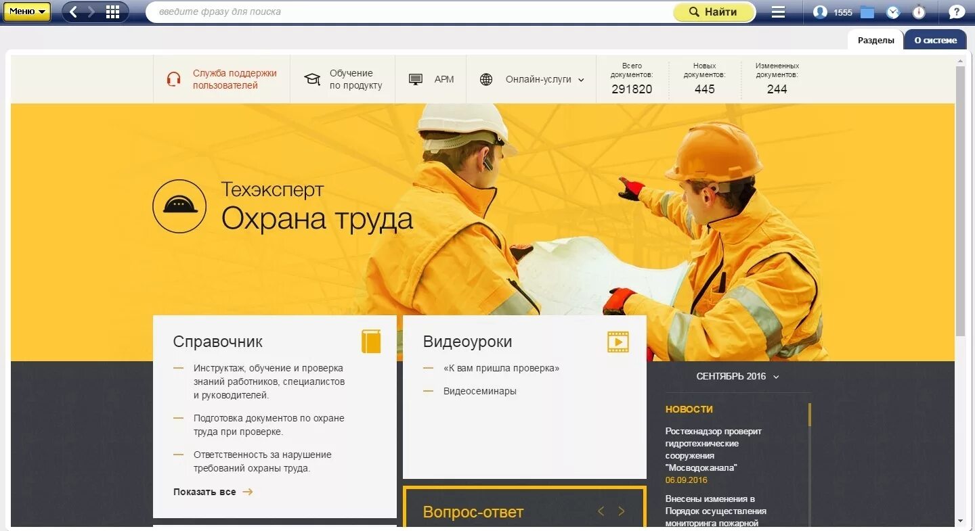Image resolution: width=975 pixels, height=531 pixels.
Task: Go forward with the right arrow
Action: pyautogui.click(x=92, y=11)
